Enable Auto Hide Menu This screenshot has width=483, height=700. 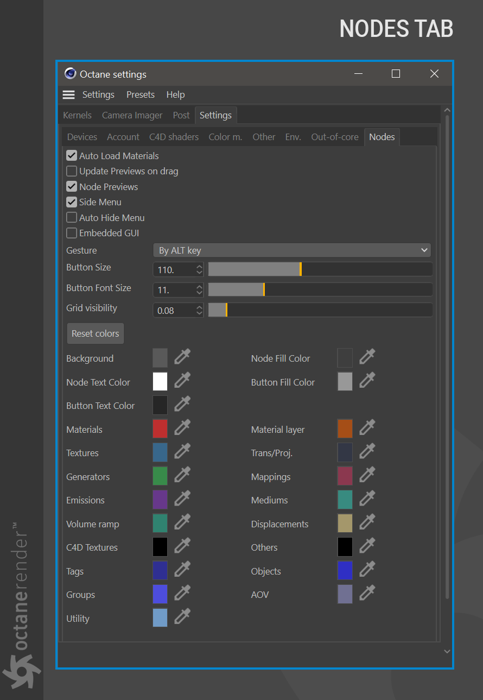pos(72,218)
